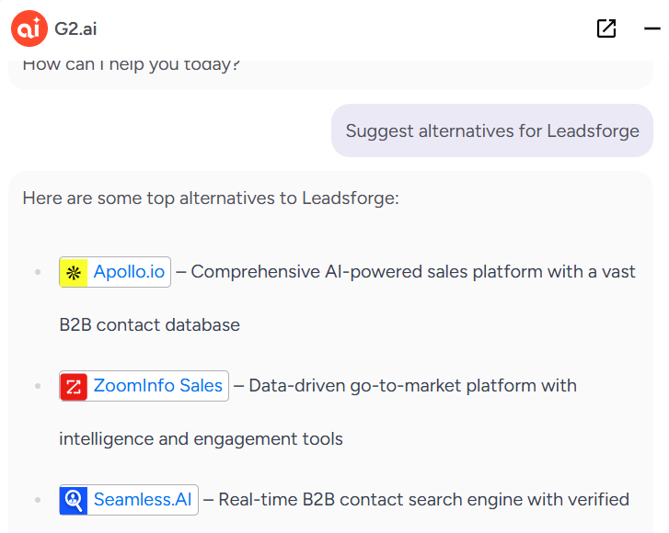Click the Apollo.io description 'B2B contact database'
This screenshot has height=533, width=669.
point(149,325)
